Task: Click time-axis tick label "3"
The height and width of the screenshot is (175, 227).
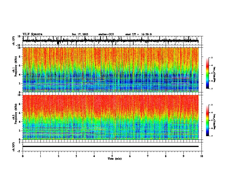Action: (x=76, y=156)
